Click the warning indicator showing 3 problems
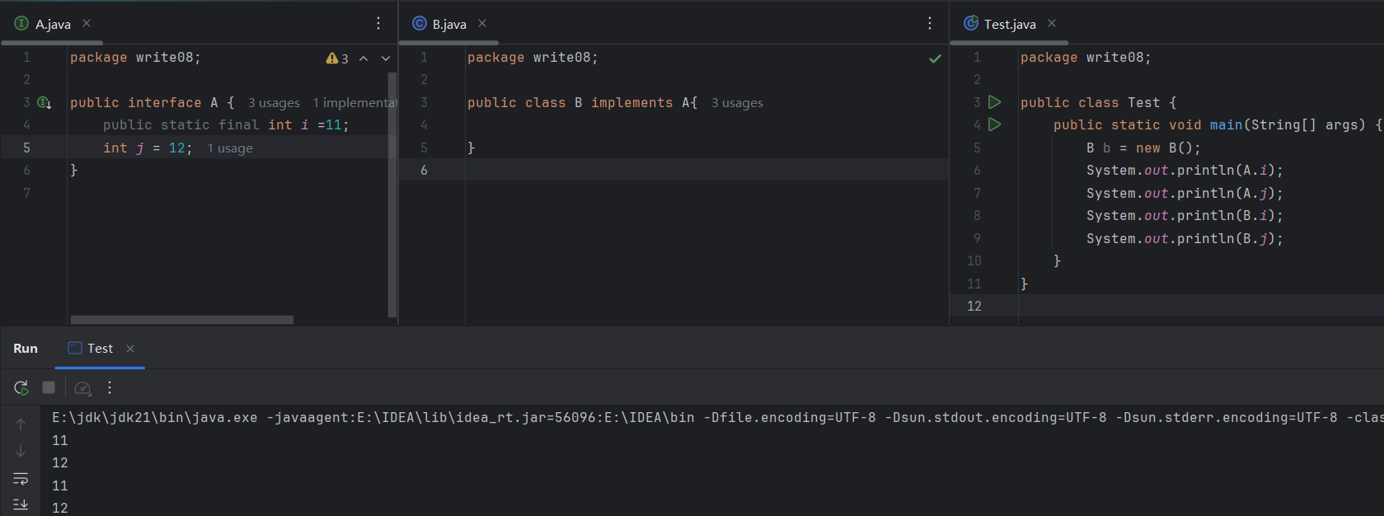This screenshot has height=516, width=1384. tap(337, 58)
